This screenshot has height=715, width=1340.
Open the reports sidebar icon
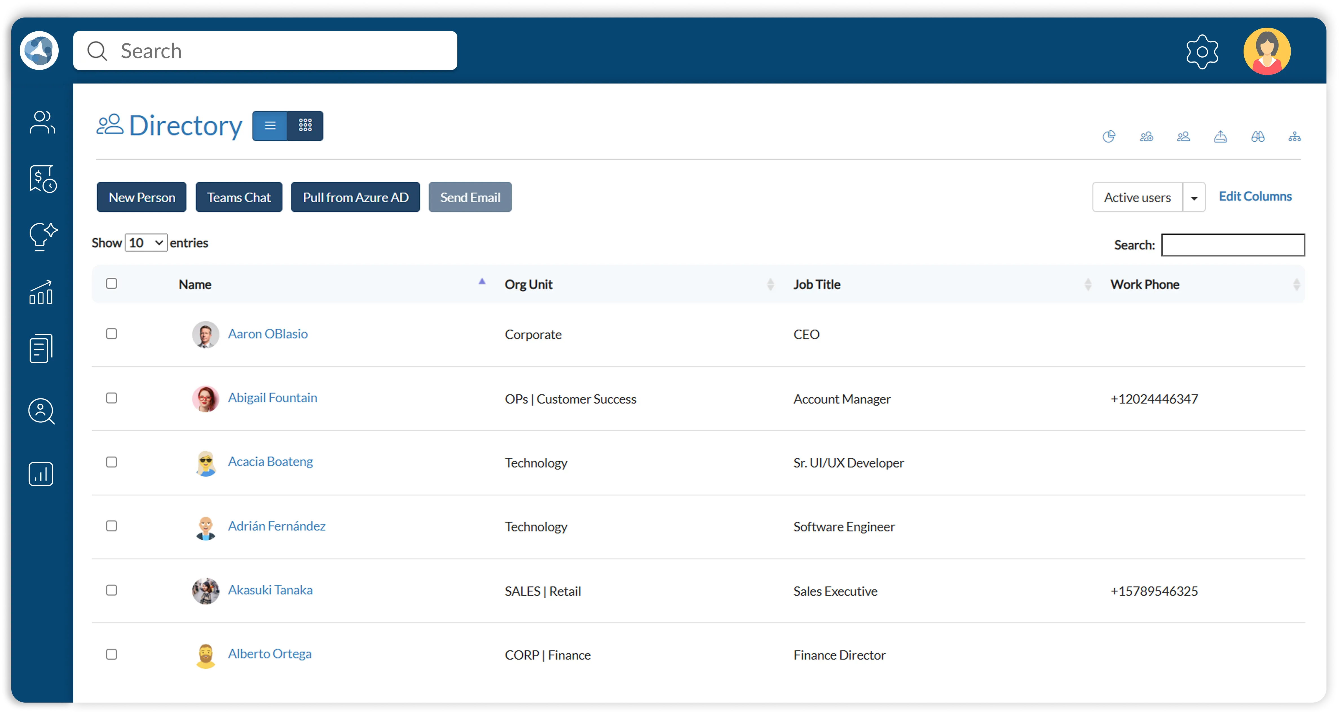[42, 474]
